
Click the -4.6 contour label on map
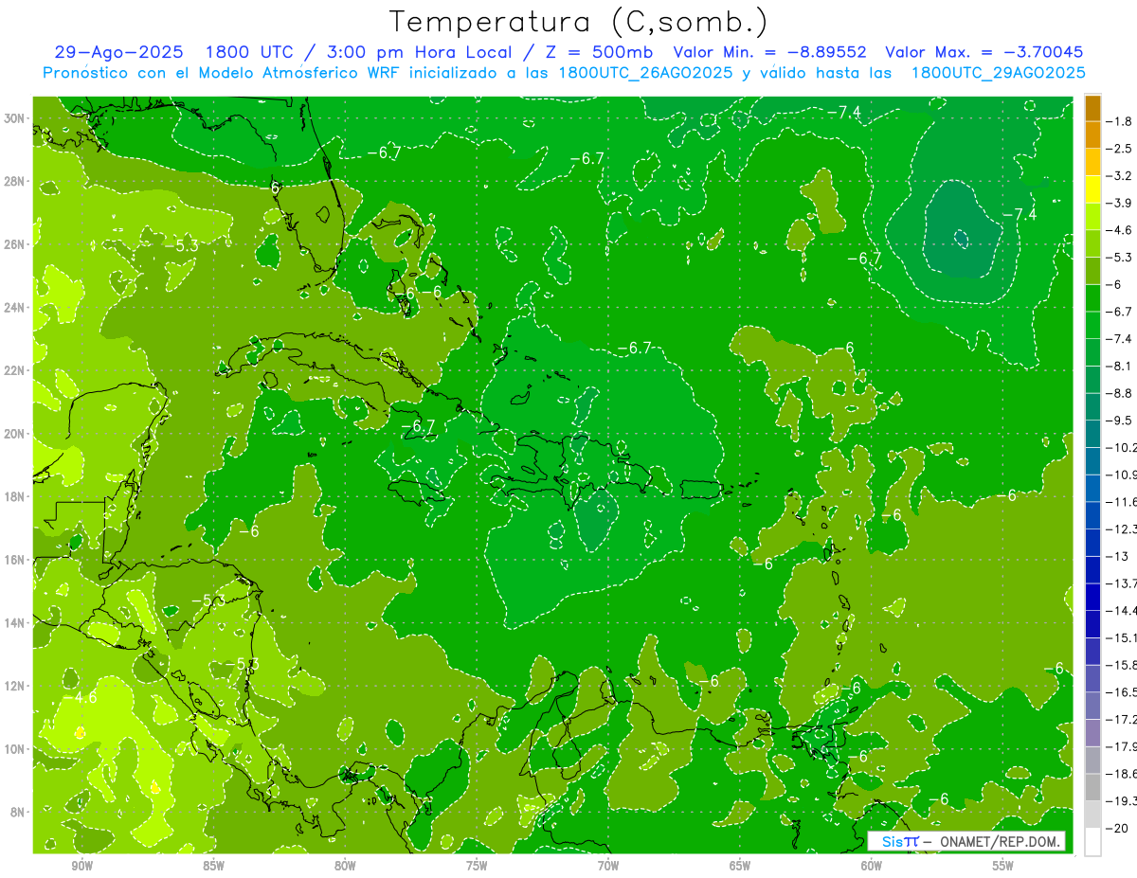coord(82,697)
